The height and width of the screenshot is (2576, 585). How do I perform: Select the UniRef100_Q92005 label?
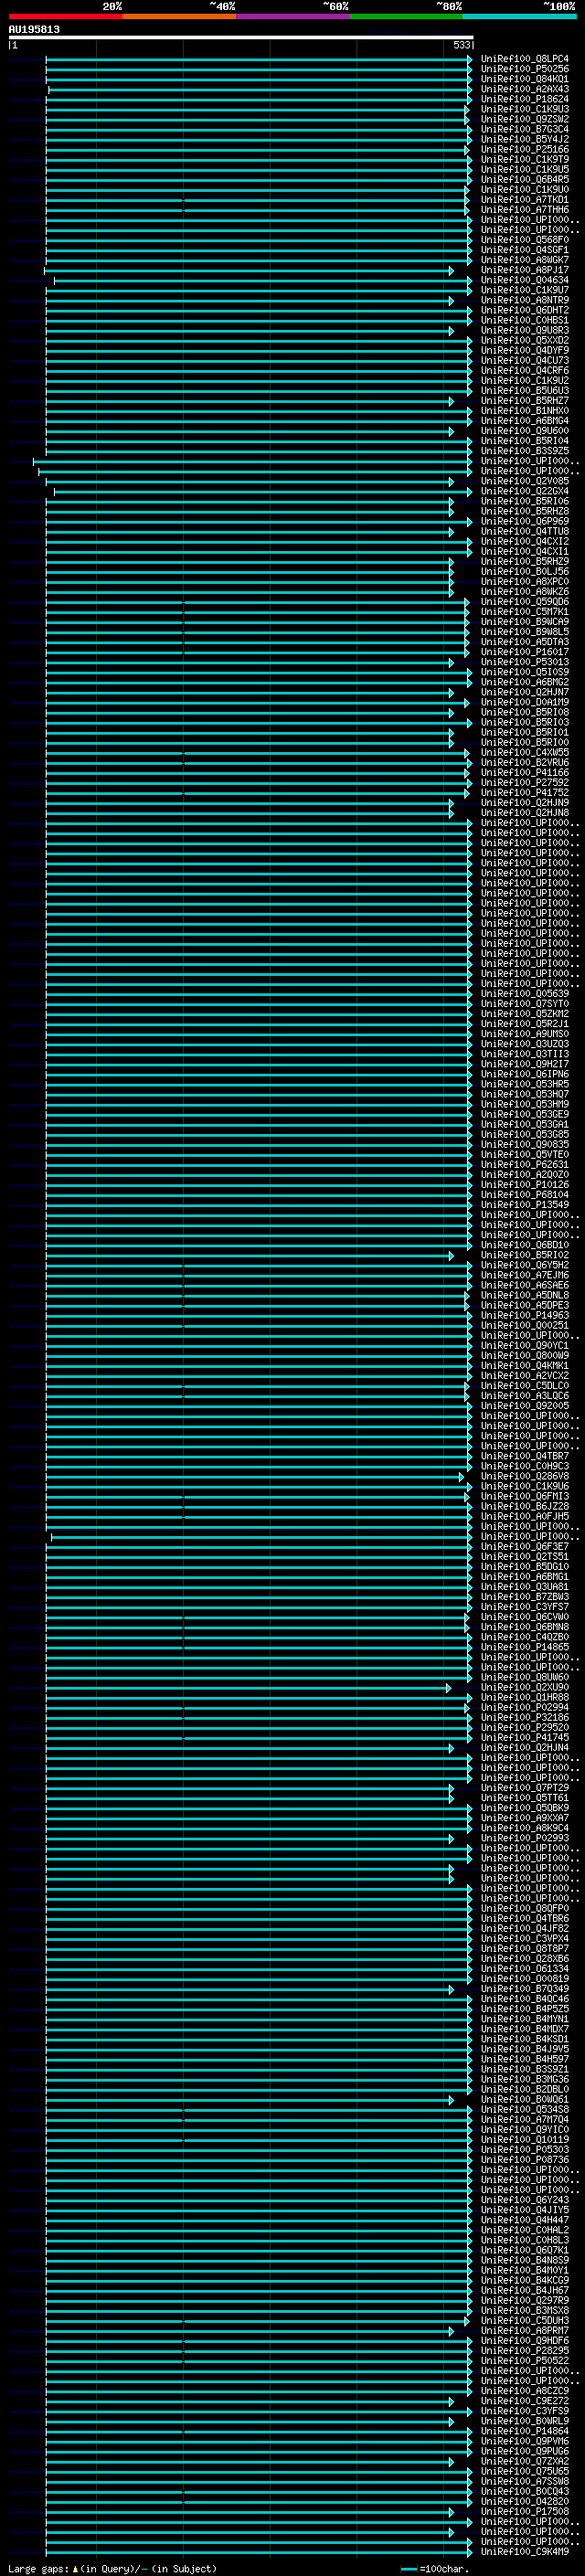click(x=525, y=1406)
